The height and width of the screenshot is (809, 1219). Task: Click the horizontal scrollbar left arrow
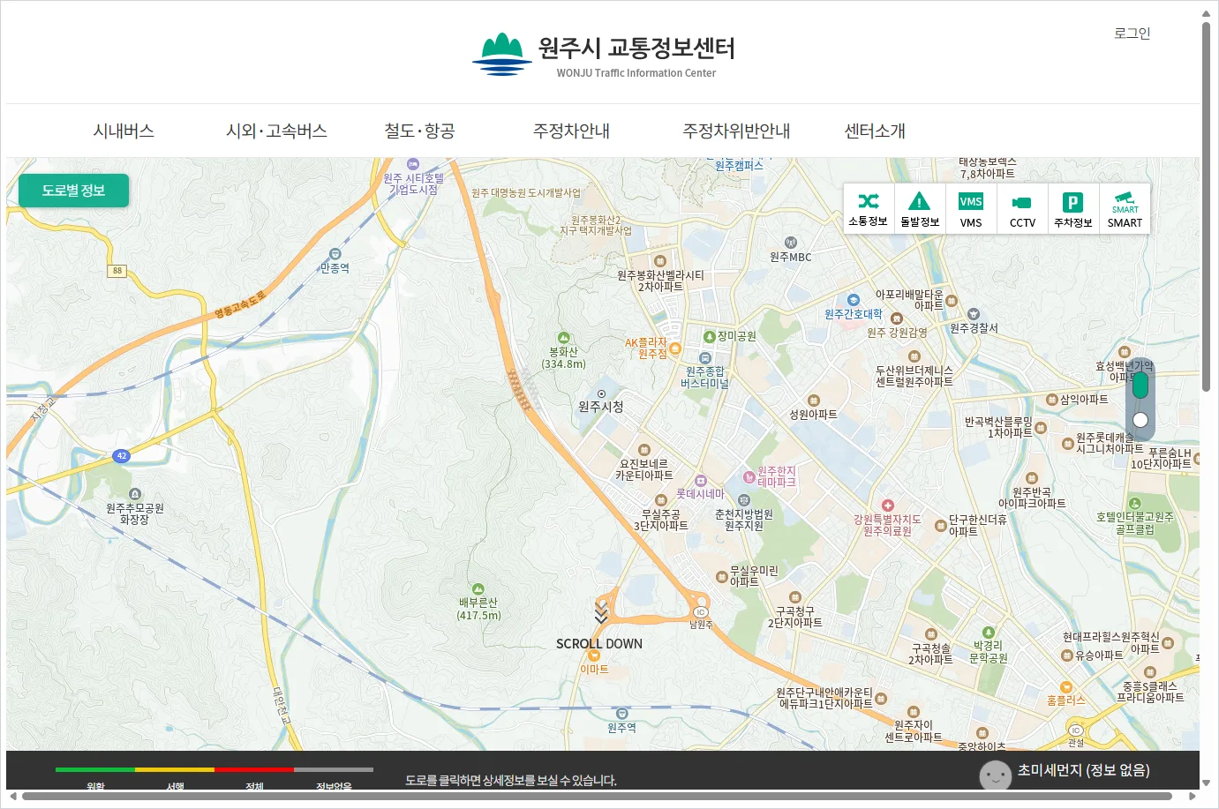(13, 796)
